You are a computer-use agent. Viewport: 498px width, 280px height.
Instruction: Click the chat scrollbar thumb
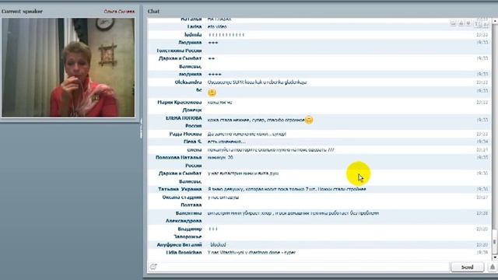(x=495, y=241)
